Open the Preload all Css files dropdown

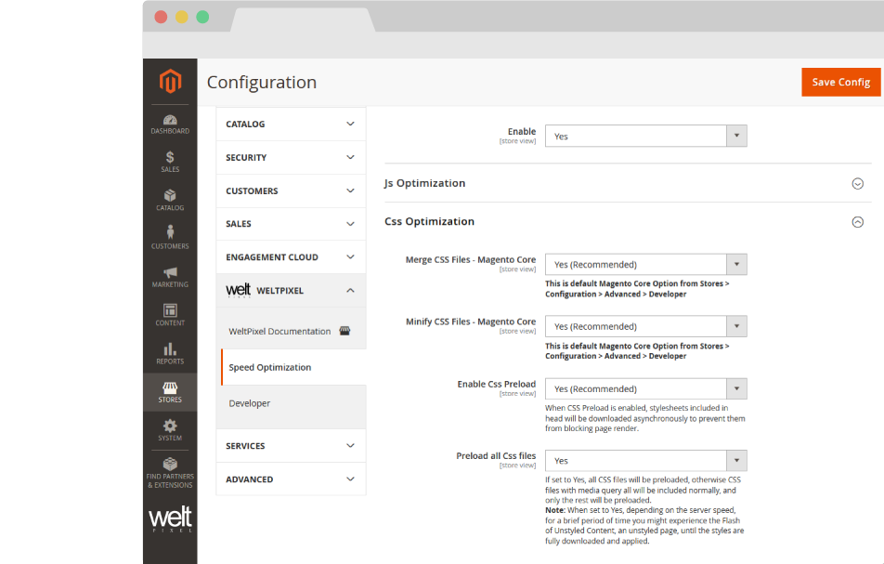pyautogui.click(x=645, y=460)
